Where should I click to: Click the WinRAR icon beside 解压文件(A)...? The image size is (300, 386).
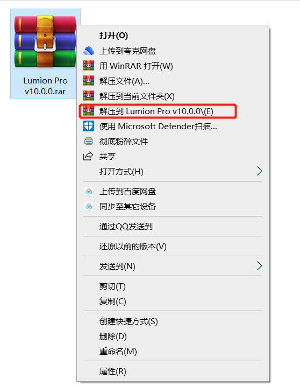[x=89, y=81]
